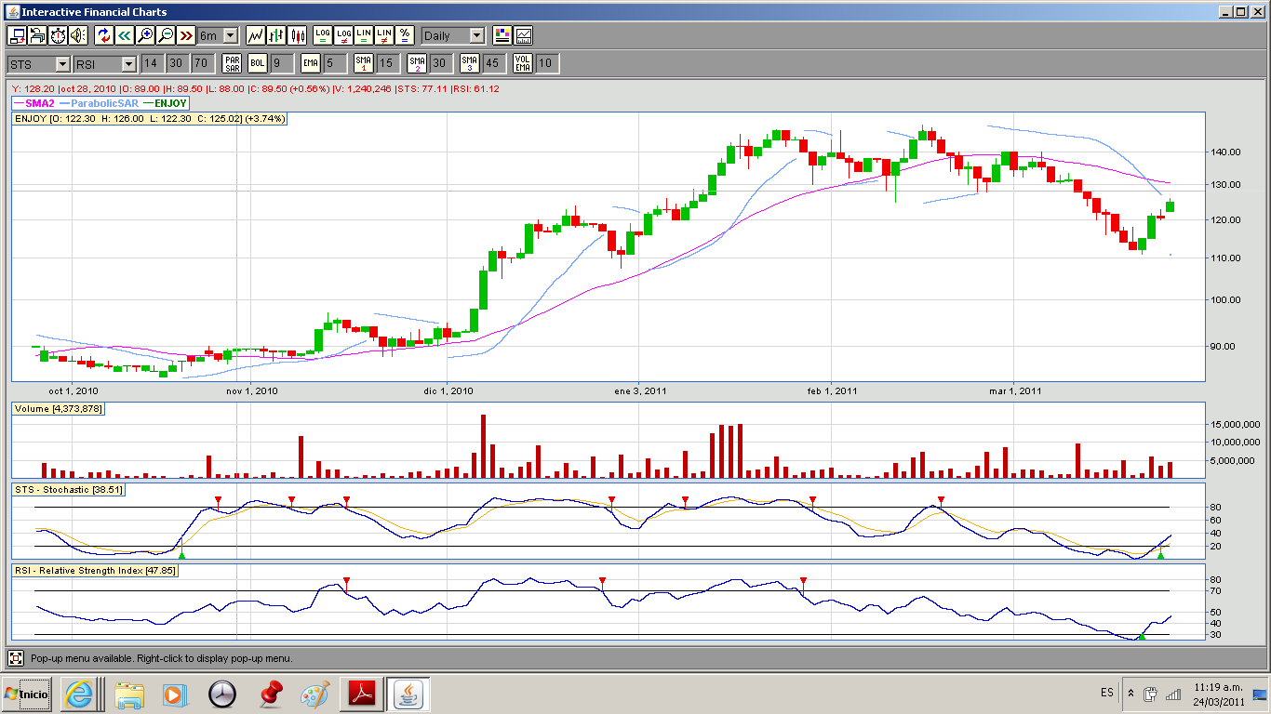The width and height of the screenshot is (1271, 714).
Task: Toggle the PAR SAR overlay button
Action: [x=232, y=63]
